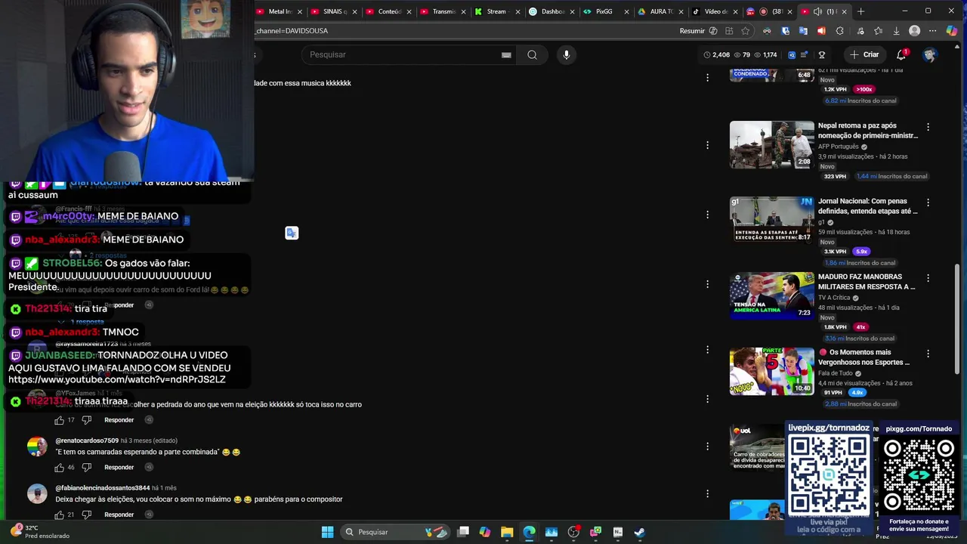
Task: Open the Copilot icon in browser toolbar
Action: tap(952, 31)
